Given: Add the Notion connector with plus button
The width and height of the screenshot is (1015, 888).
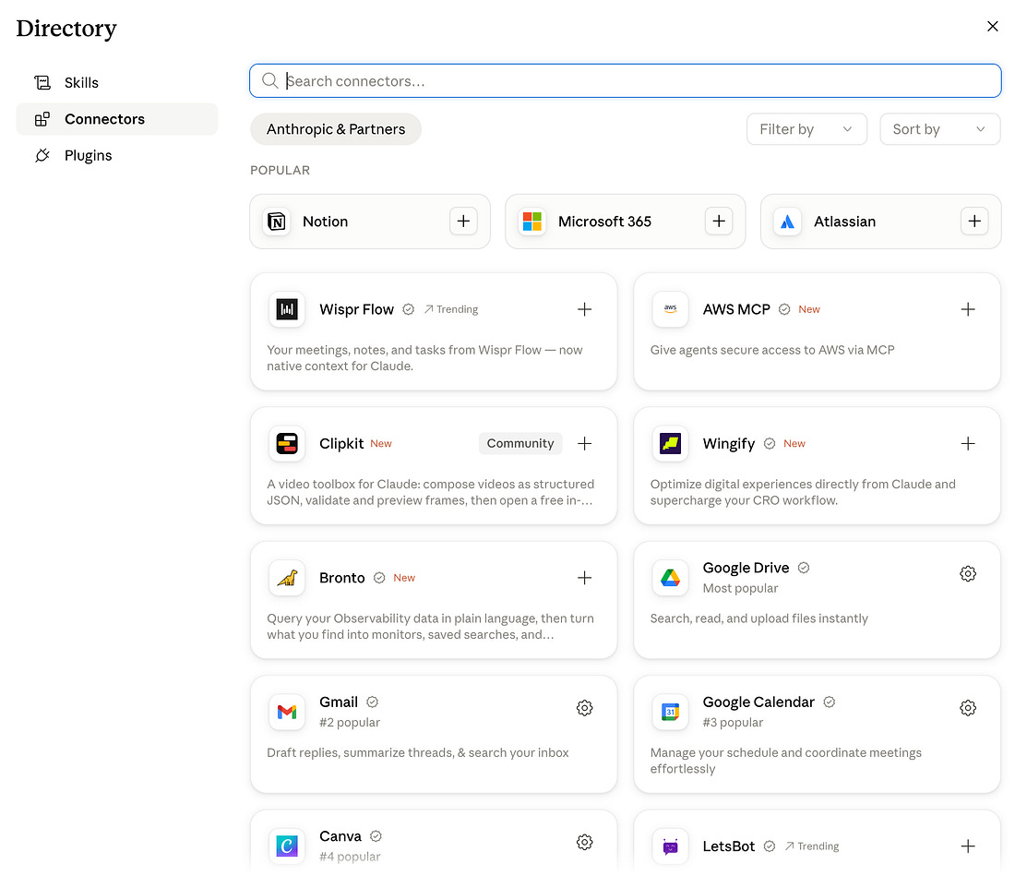Looking at the screenshot, I should tap(463, 222).
